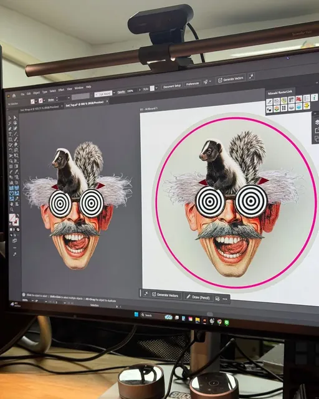The height and width of the screenshot is (399, 319).
Task: Open more options (three dots) on task bar
Action: [x=225, y=299]
